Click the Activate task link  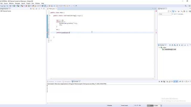point(181,14)
